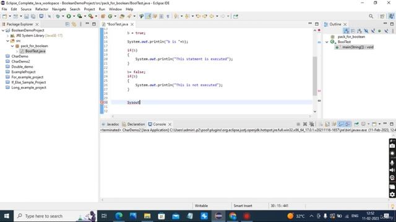The height and width of the screenshot is (222, 396).
Task: Click the Back navigation arrow icon
Action: click(212, 17)
